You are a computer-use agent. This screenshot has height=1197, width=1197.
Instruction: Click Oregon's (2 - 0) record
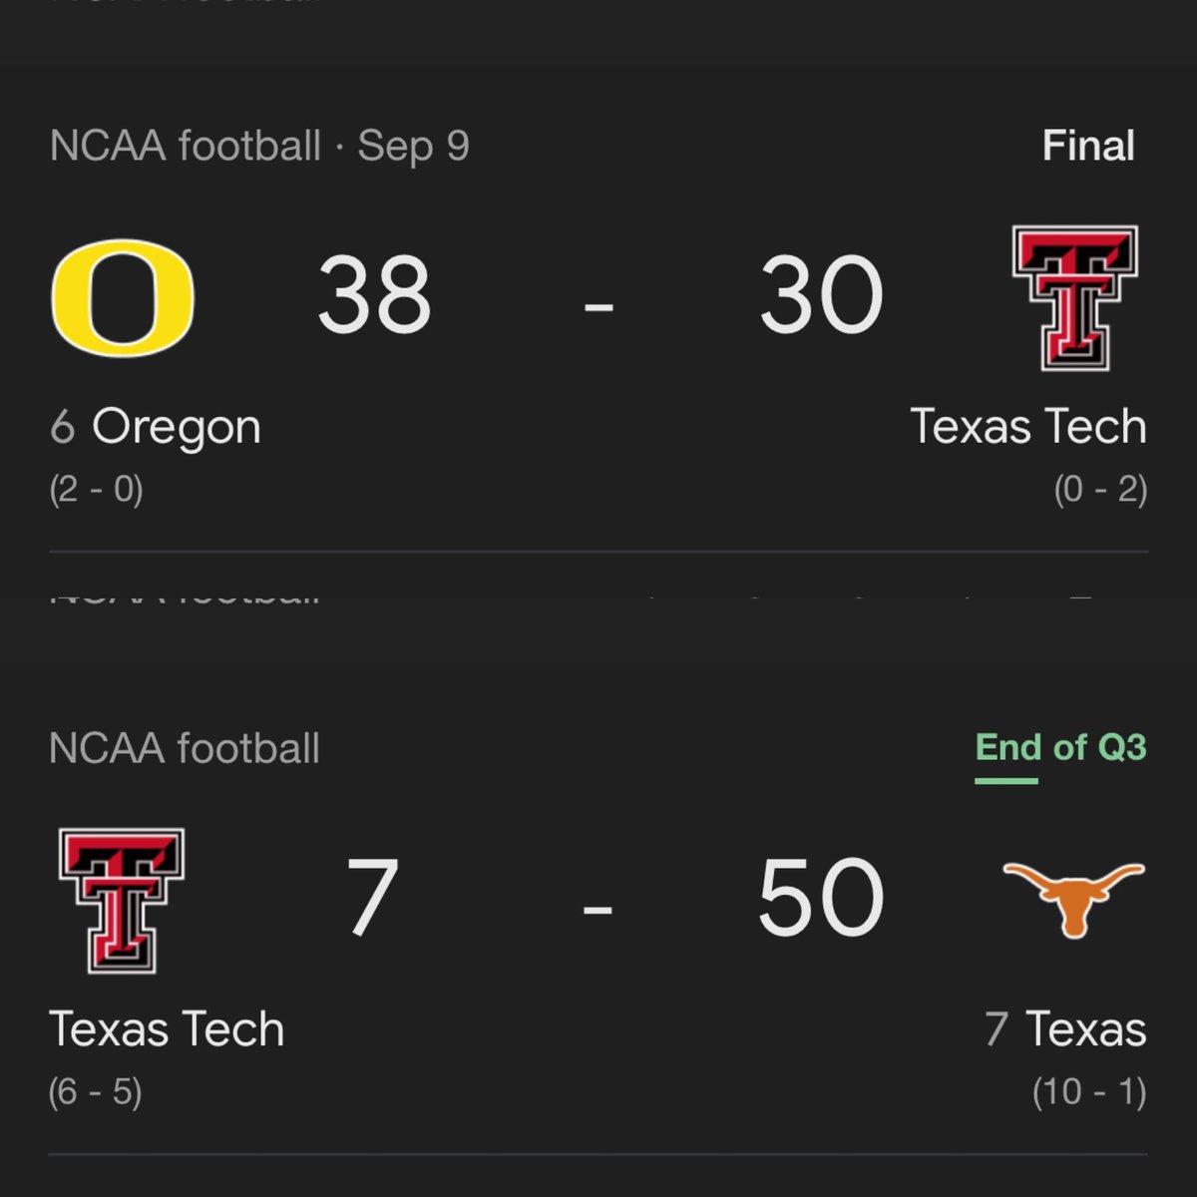(97, 490)
